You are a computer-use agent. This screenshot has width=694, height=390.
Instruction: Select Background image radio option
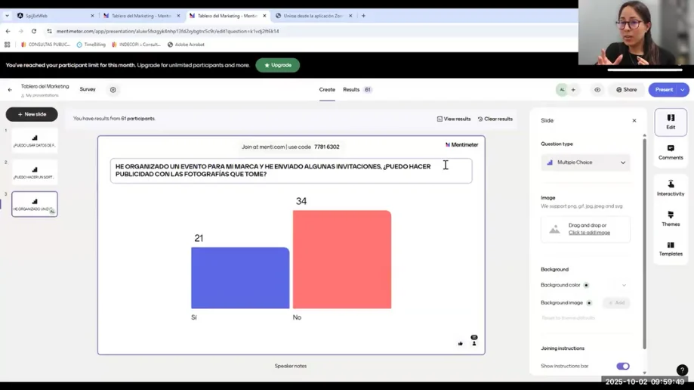point(589,303)
